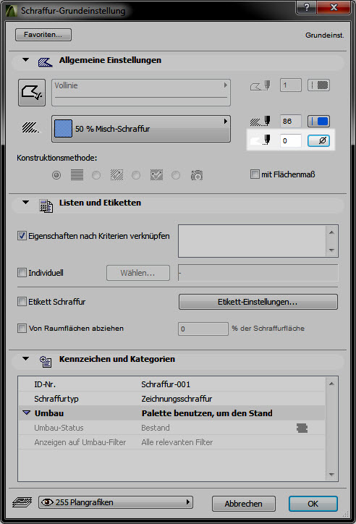Click the link element icon beside Bestand
The image size is (356, 524).
tap(302, 428)
